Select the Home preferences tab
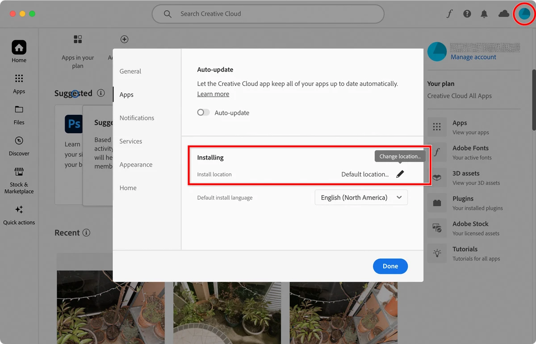Screen dimensions: 536x344 pyautogui.click(x=128, y=188)
